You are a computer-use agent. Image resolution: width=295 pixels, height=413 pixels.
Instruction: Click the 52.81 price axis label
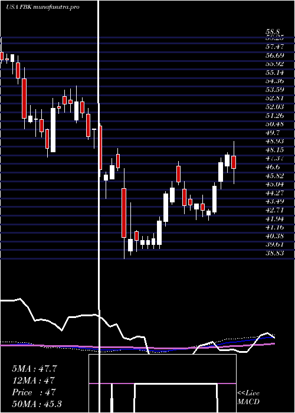[275, 99]
